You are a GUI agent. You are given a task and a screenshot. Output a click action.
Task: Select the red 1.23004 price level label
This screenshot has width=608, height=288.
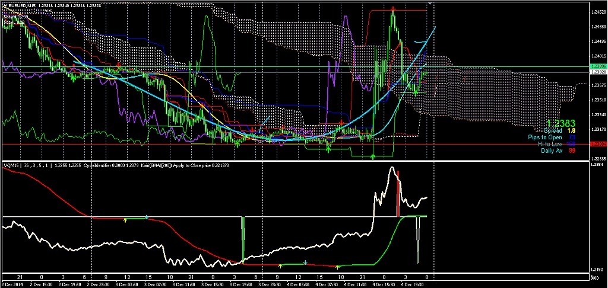597,144
